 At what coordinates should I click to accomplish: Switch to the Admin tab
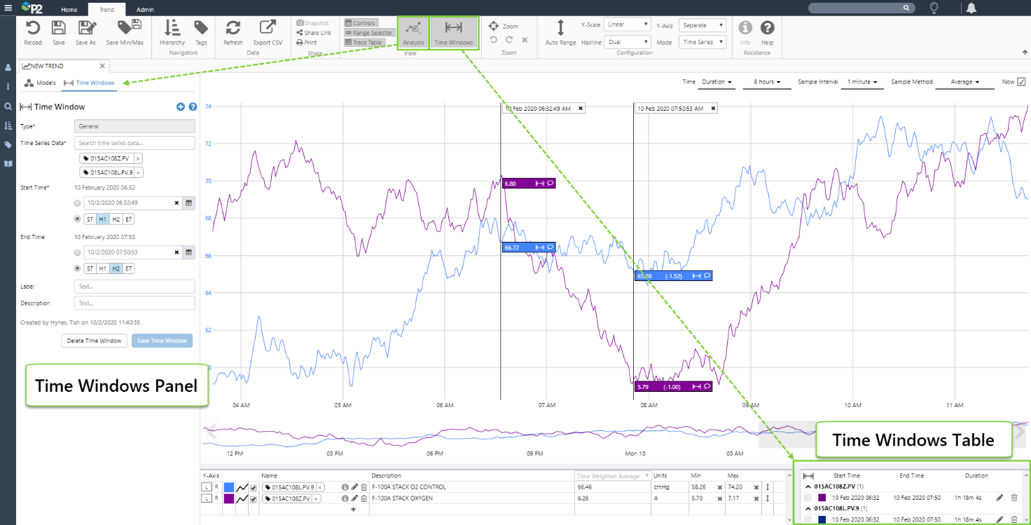[x=145, y=10]
